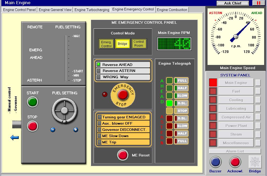Viewport: 267px width, 176px height.
Task: Switch to Engine General View tab
Action: [55, 10]
